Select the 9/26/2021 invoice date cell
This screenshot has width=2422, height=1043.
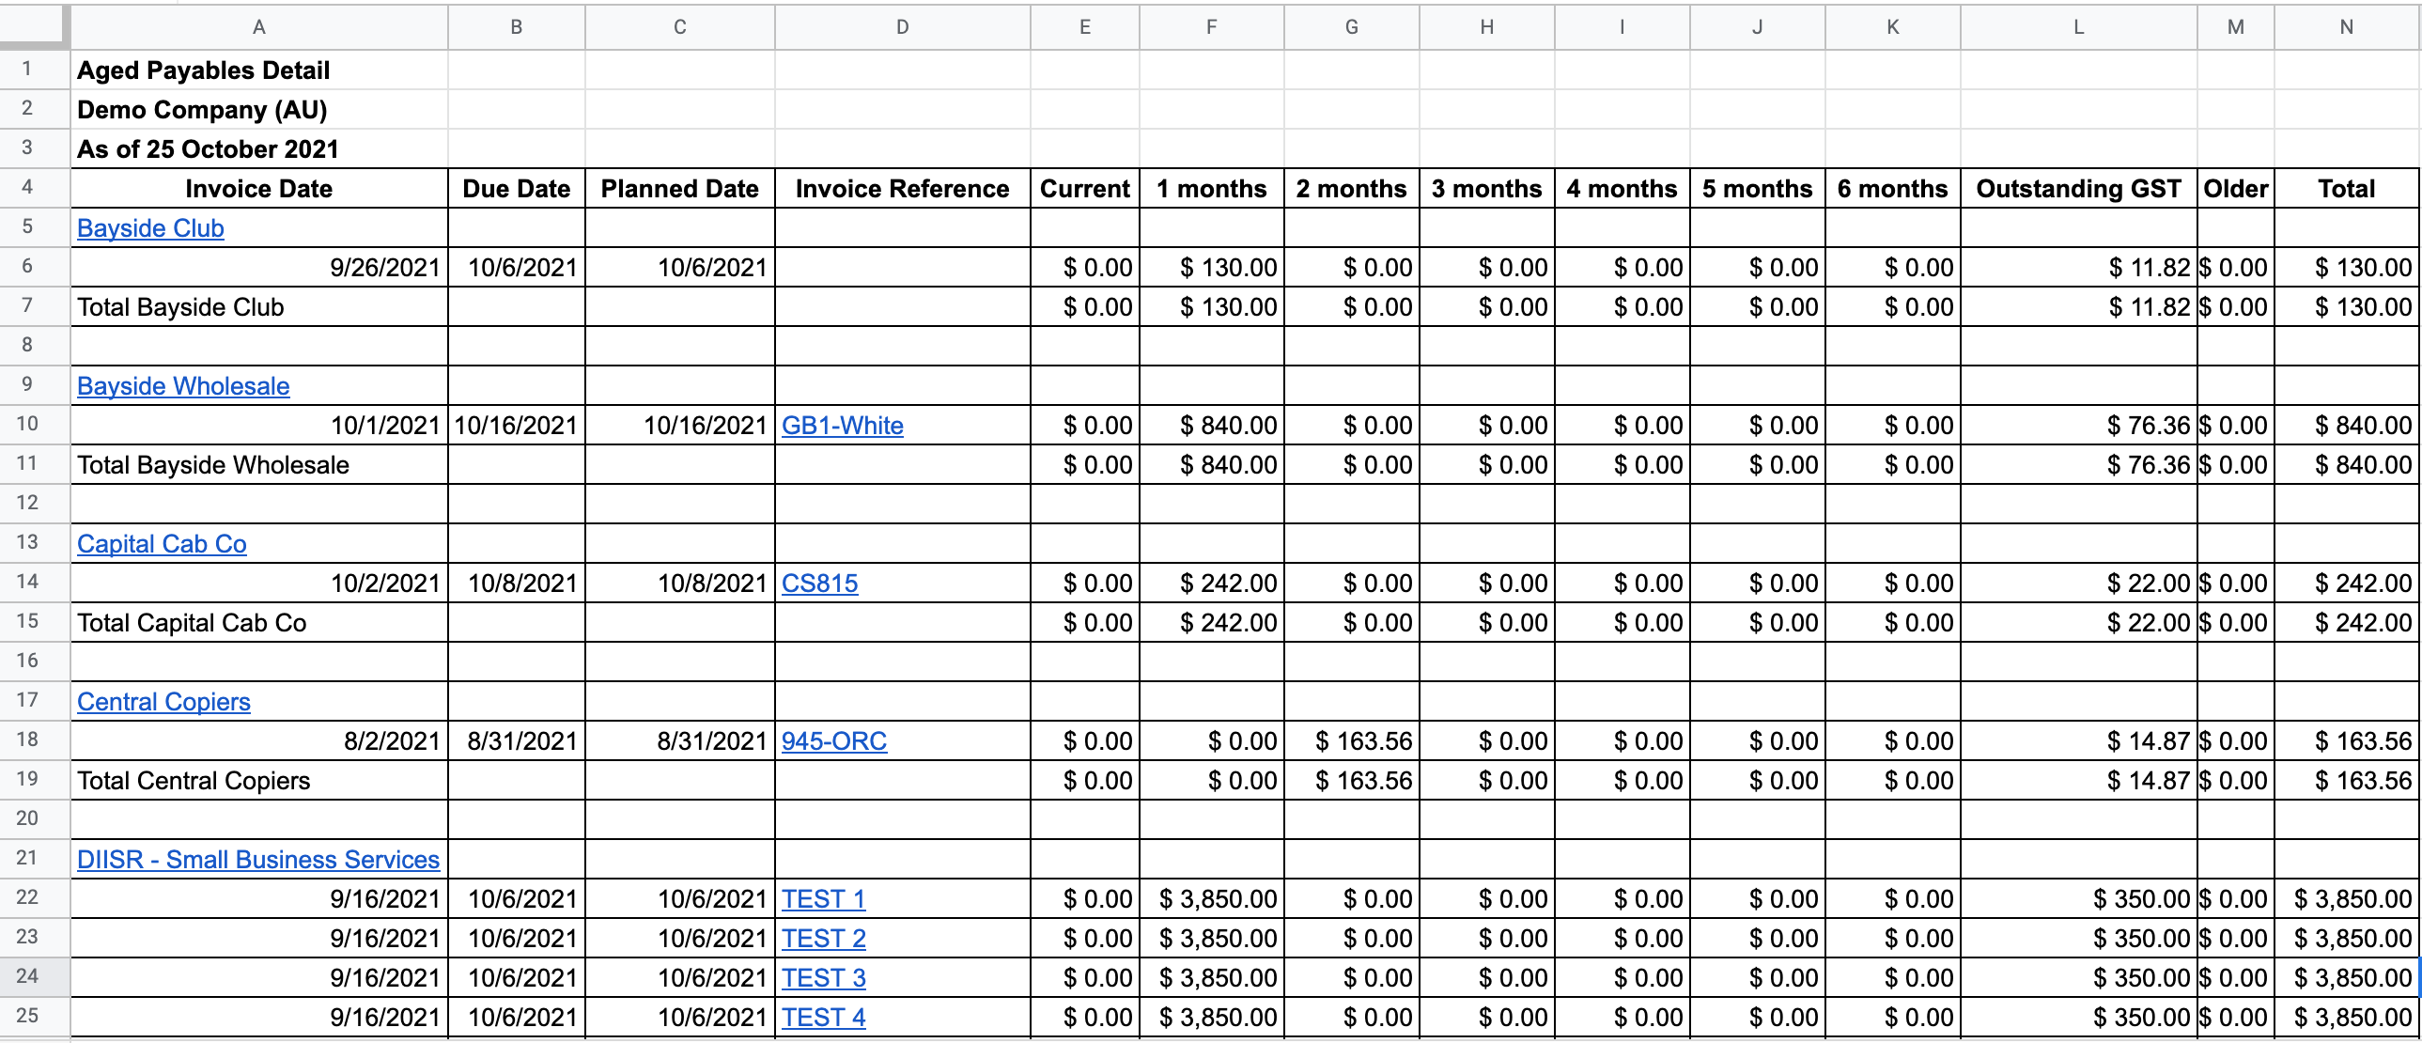[x=259, y=268]
